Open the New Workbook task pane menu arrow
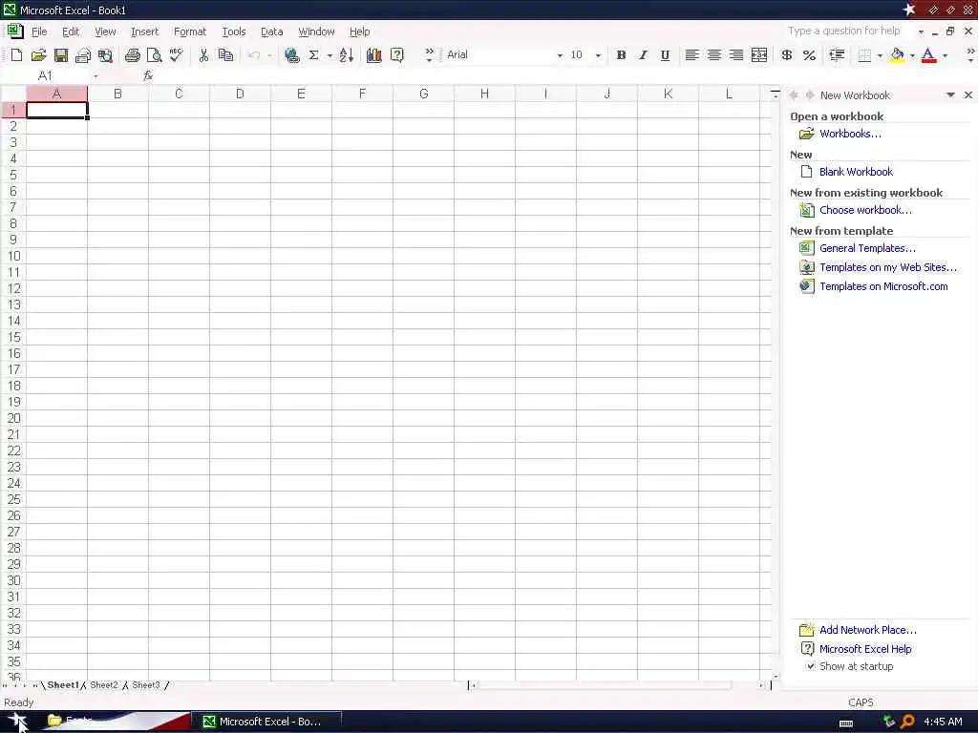 pos(950,94)
